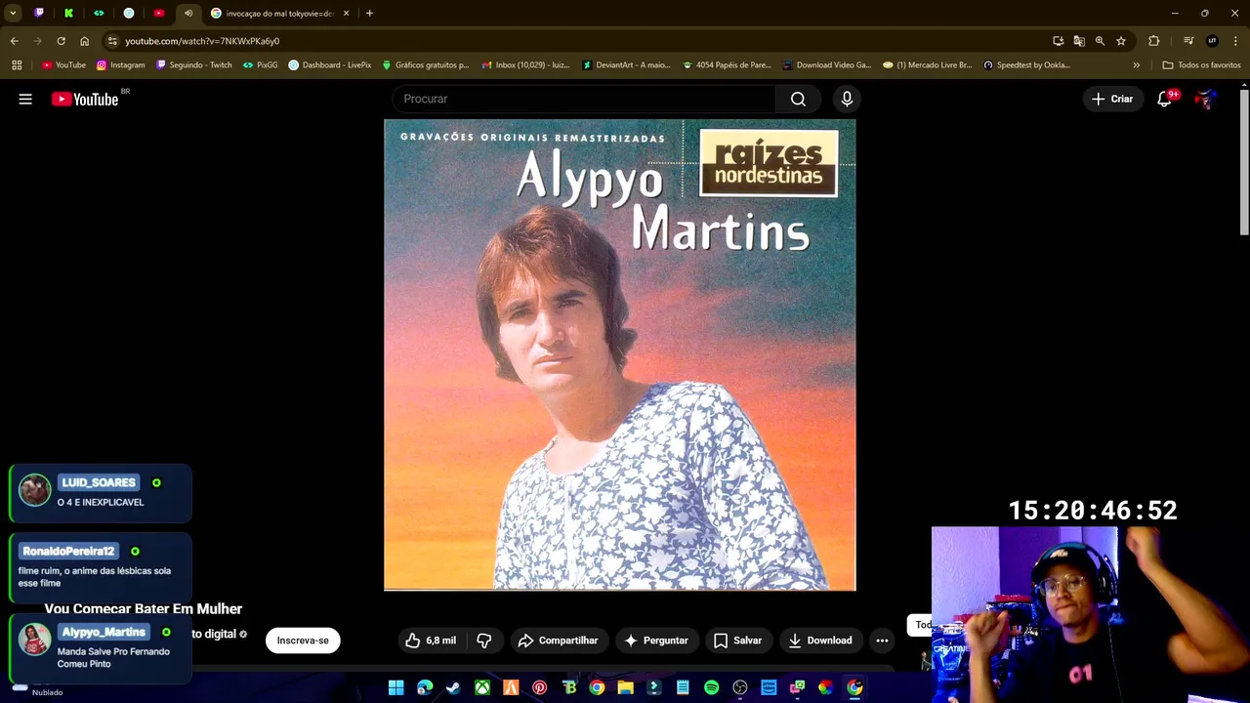Screen dimensions: 1250x703
Task: Open the PixGG bookmark
Action: (260, 65)
